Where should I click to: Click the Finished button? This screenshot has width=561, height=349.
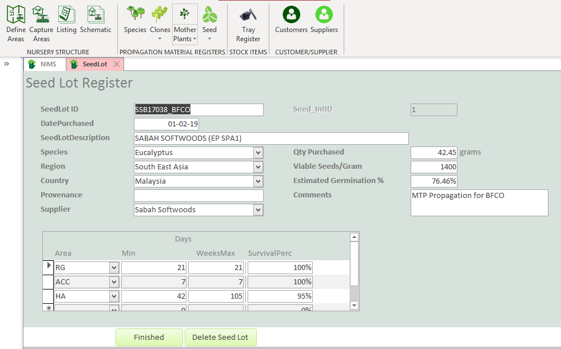(x=149, y=337)
